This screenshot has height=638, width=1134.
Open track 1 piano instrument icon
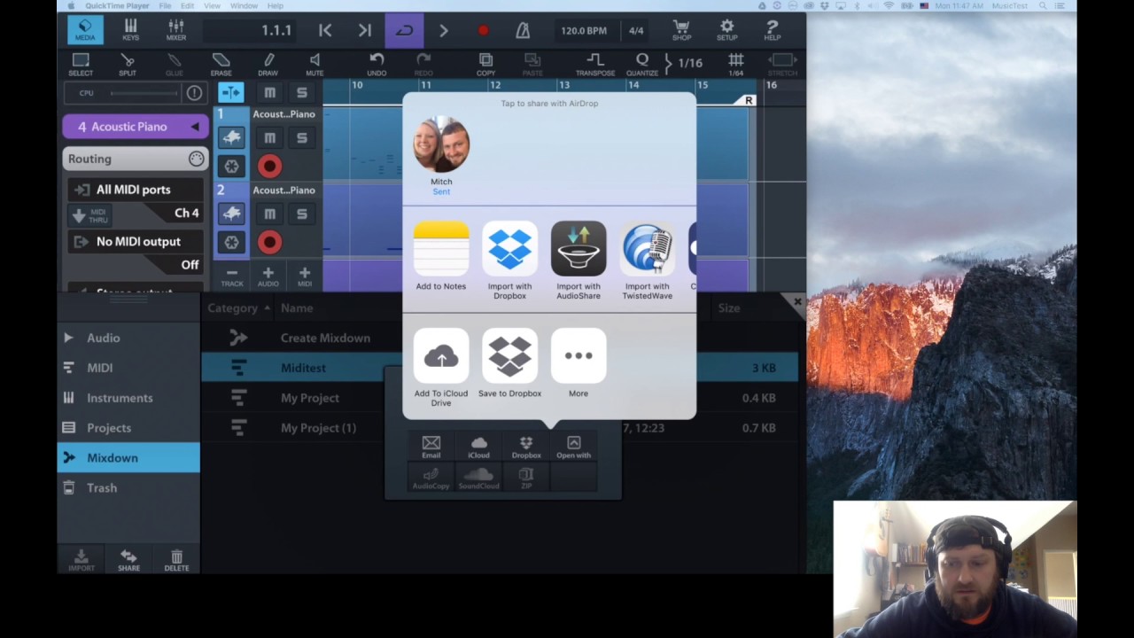point(231,137)
